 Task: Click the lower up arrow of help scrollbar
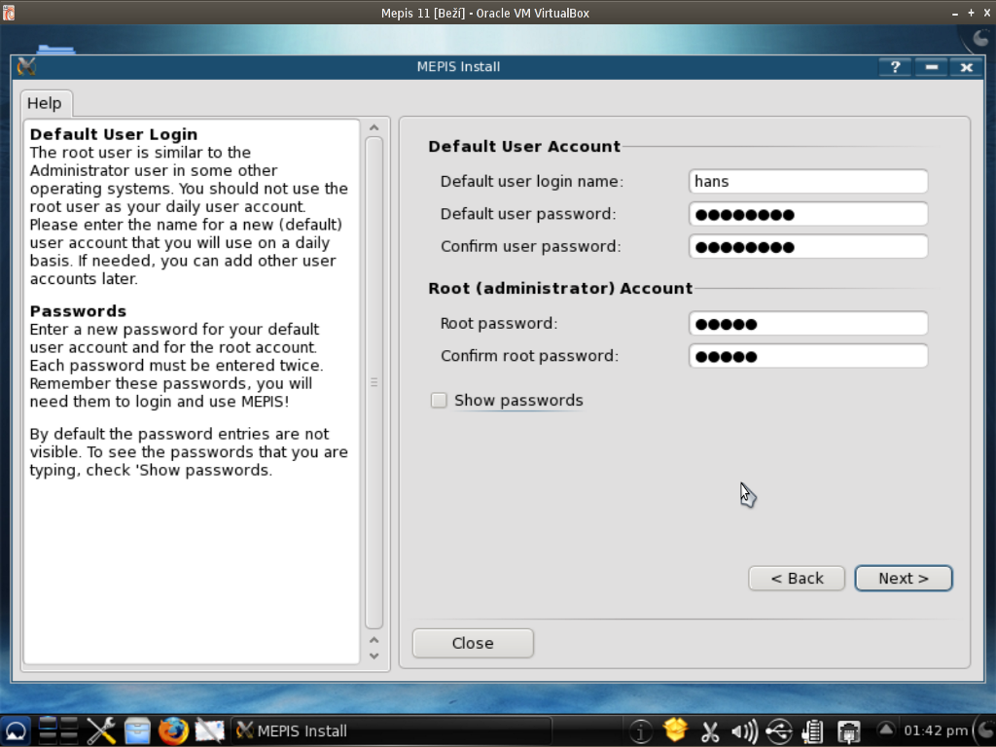tap(374, 640)
